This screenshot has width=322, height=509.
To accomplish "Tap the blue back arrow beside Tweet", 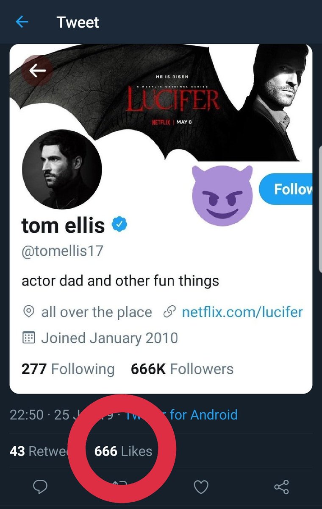I will (22, 22).
